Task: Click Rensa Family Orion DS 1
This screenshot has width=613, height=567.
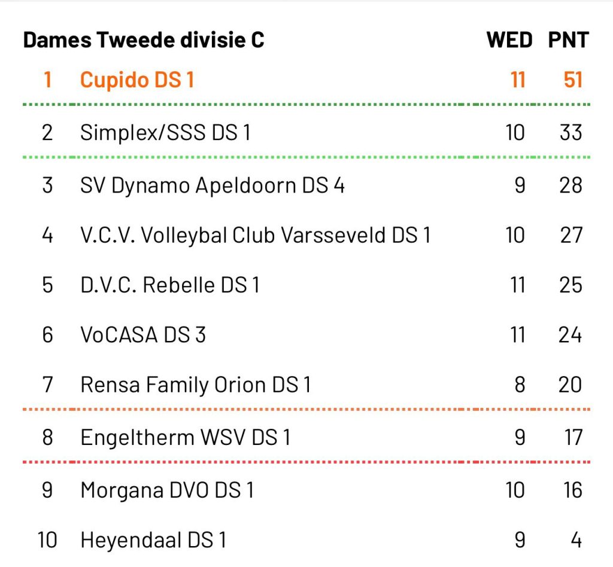Action: (196, 385)
